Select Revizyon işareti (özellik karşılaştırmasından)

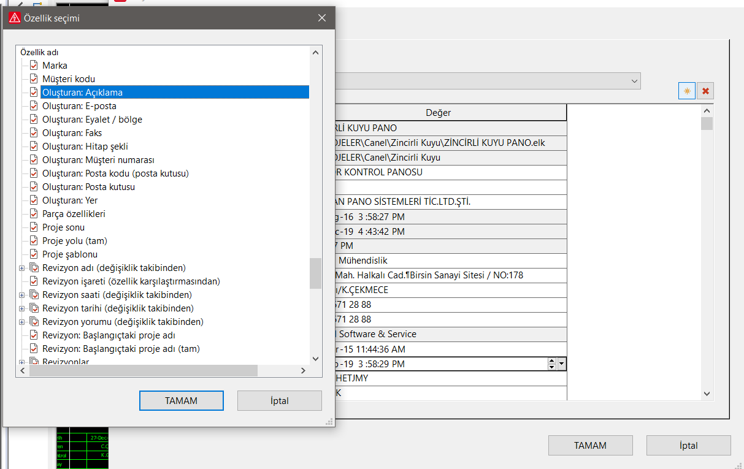[x=131, y=281]
